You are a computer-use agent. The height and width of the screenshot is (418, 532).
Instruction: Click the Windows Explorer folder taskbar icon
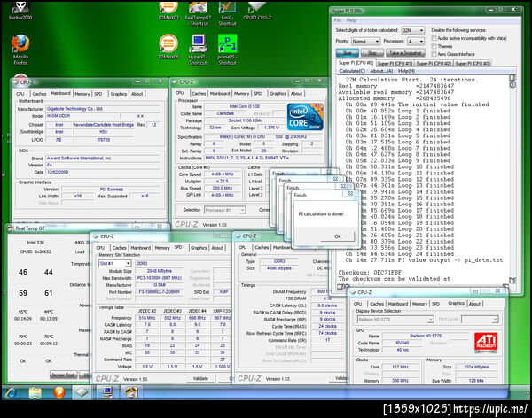click(x=35, y=392)
